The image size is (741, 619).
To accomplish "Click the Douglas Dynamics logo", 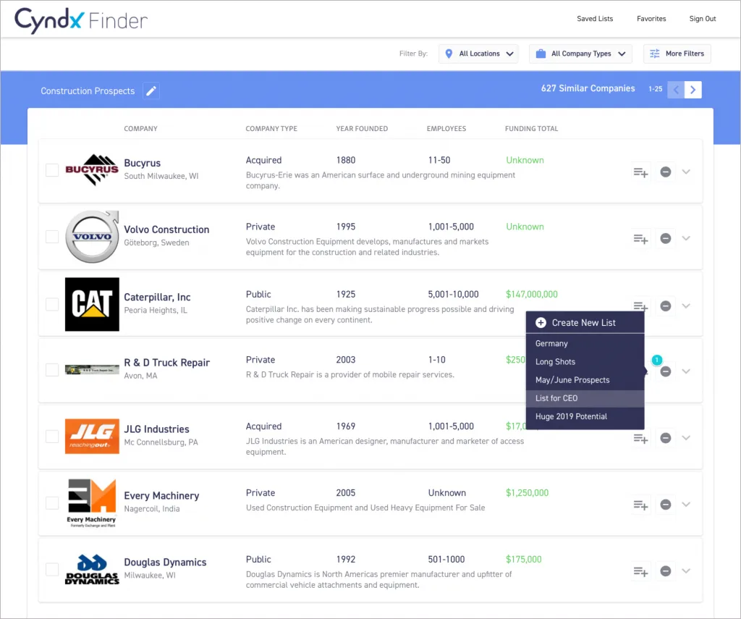I will pos(92,569).
